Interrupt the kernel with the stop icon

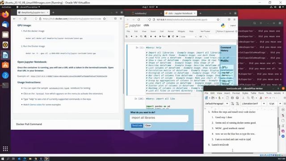point(169,37)
